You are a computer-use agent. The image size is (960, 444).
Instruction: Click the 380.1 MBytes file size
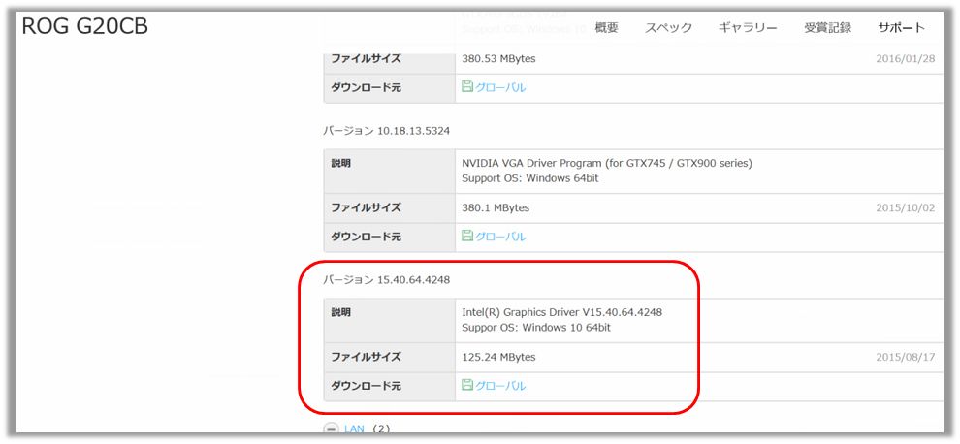click(x=496, y=208)
